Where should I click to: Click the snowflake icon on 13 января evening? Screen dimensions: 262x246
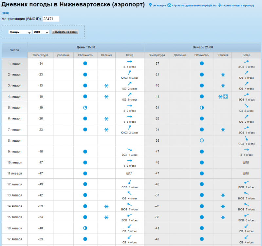point(223,195)
